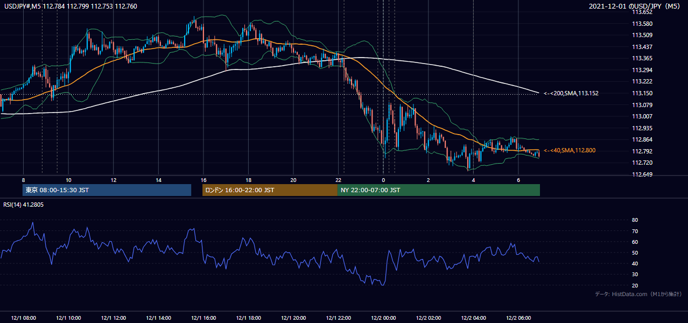
Task: Select the London 16:00-22:00 JST session bar
Action: tap(270, 190)
